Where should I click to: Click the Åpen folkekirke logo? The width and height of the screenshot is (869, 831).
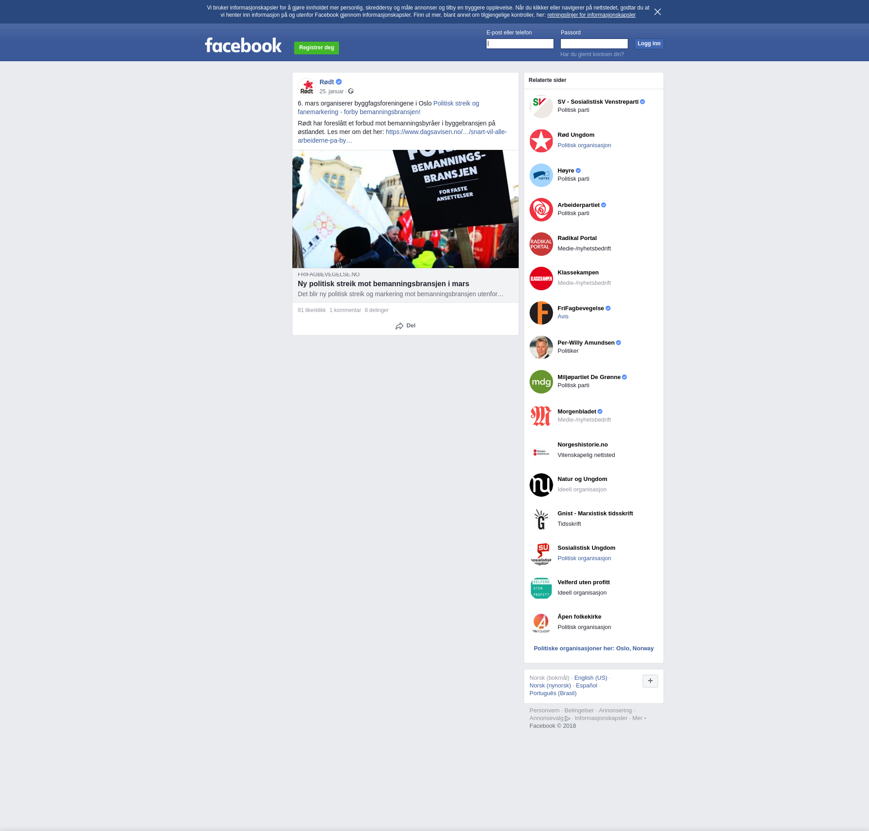tap(541, 623)
